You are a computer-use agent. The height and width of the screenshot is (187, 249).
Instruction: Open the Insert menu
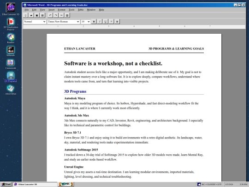tap(52, 10)
